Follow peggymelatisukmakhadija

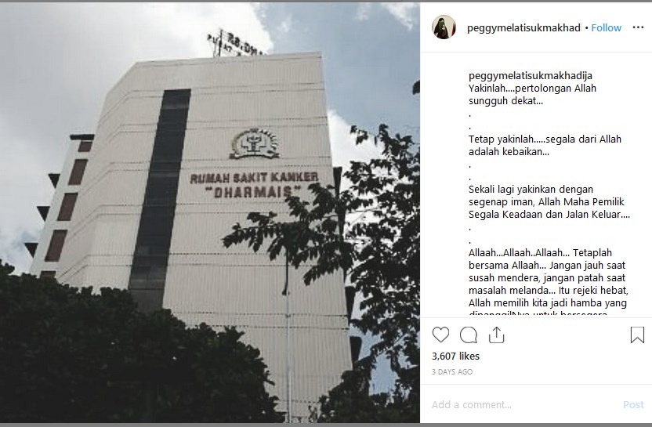coord(607,28)
